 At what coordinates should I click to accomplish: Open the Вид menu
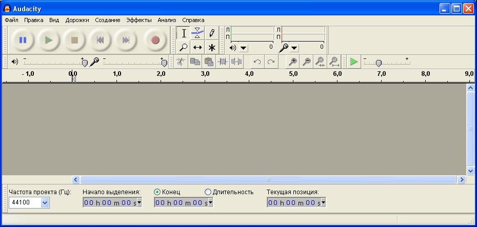pos(54,20)
